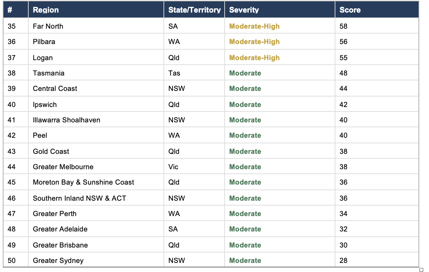The width and height of the screenshot is (429, 272).
Task: Select the Greater Brisbane cell
Action: [96, 245]
